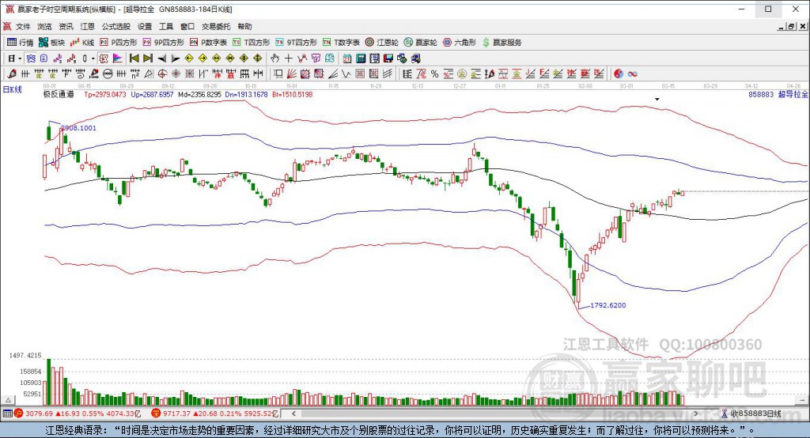Screen dimensions: 810x438
Task: Toggle the 极反 indicator toolbar button
Action: tap(104, 59)
